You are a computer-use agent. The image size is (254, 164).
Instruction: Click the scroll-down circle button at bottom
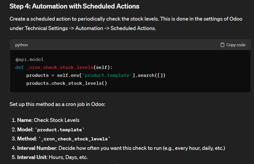click(114, 163)
